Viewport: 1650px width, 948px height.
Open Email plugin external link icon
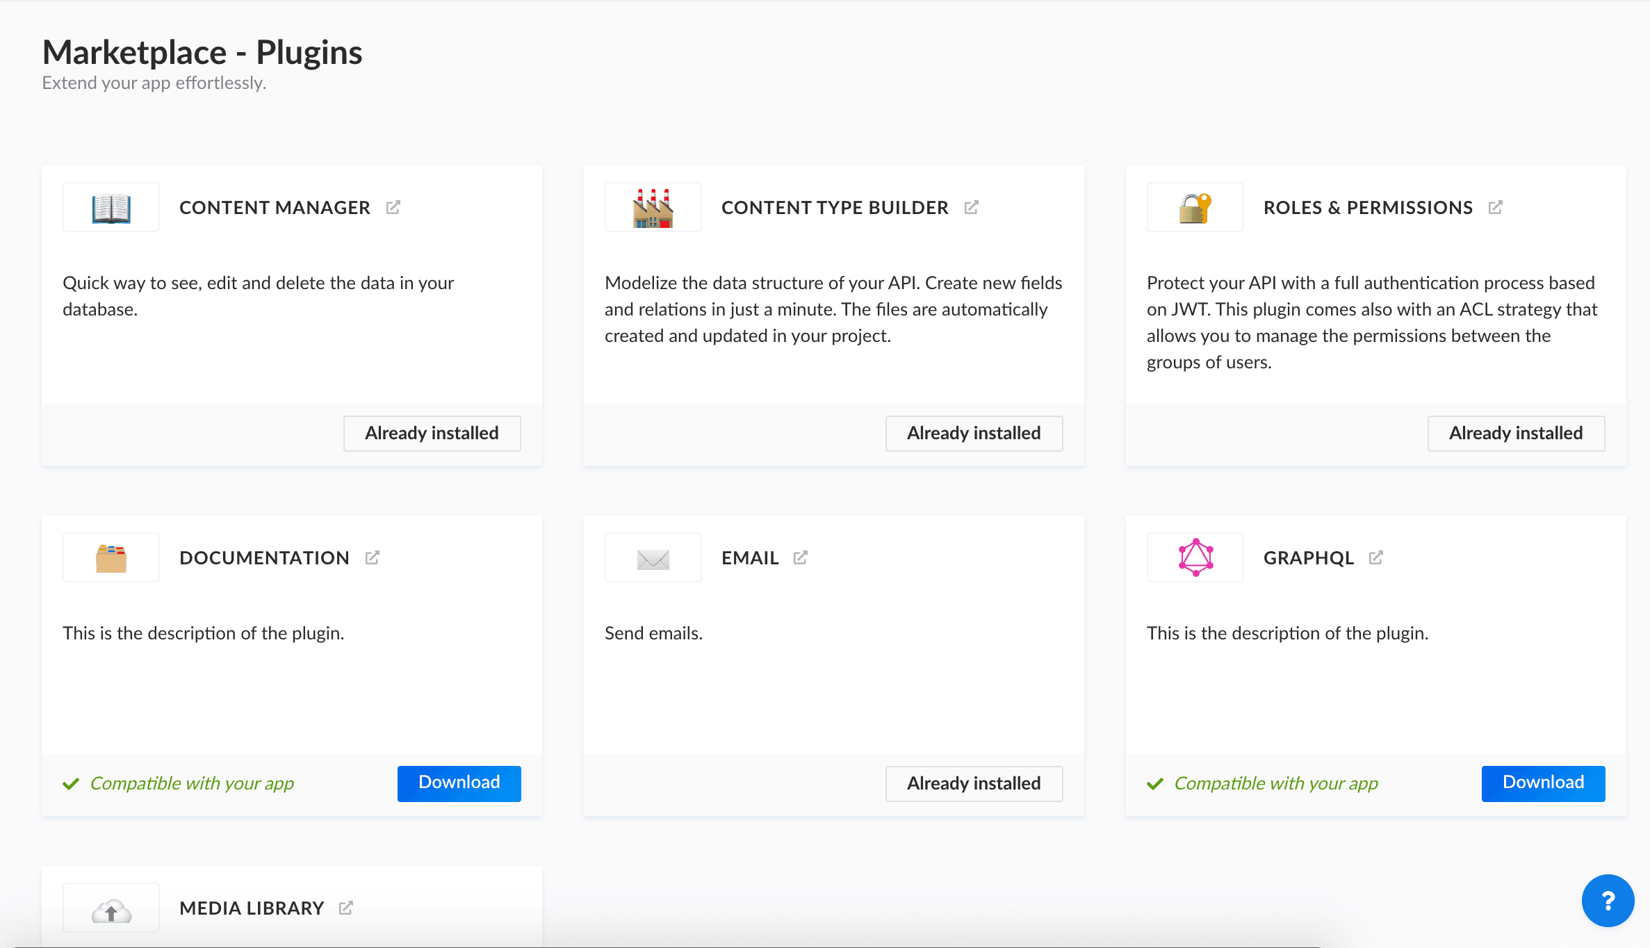pos(801,557)
